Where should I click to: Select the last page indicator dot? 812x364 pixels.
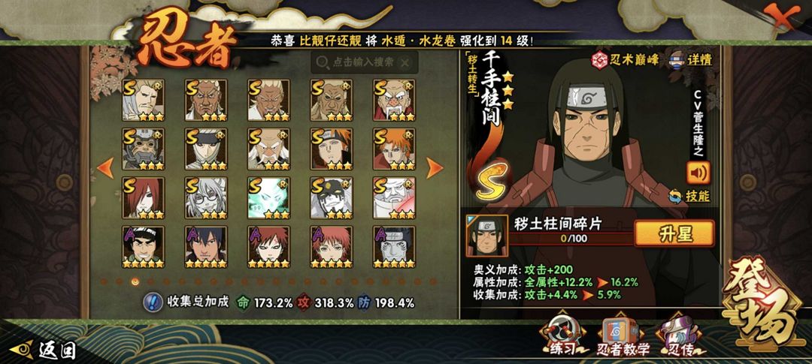point(434,281)
